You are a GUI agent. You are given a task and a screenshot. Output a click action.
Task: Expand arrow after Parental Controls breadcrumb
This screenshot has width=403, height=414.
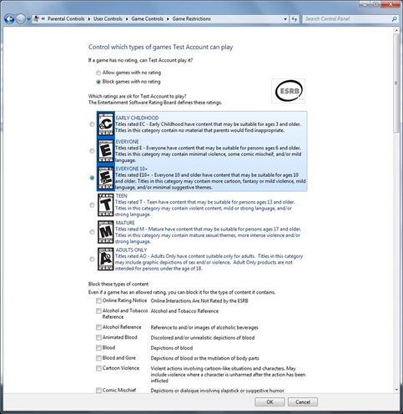pyautogui.click(x=89, y=19)
